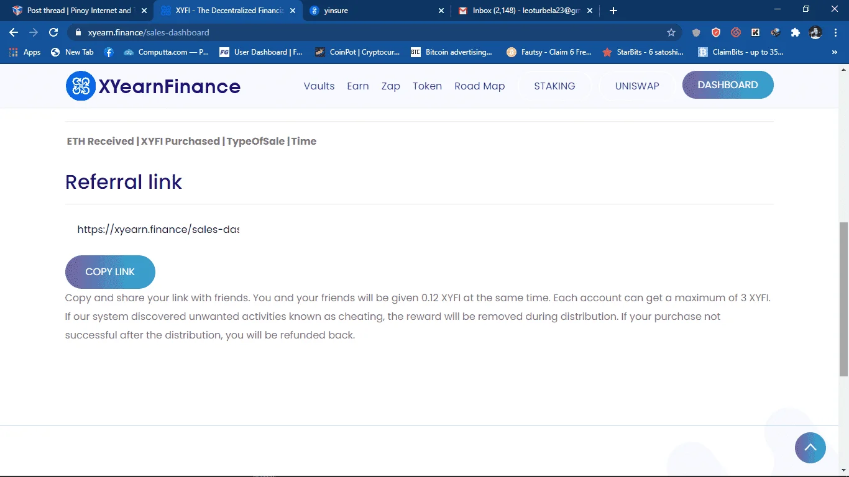Close the yinsure tab
Viewport: 849px width, 477px height.
[x=441, y=11]
